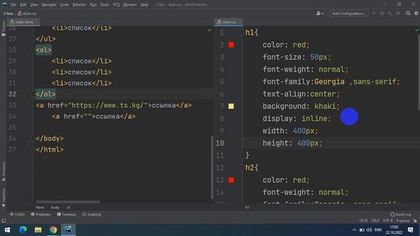
Task: Click the '2 less' project breadcrumb
Action: pos(9,13)
